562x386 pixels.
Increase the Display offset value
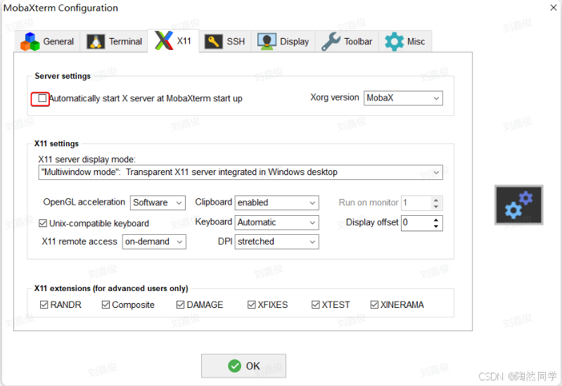(x=436, y=219)
